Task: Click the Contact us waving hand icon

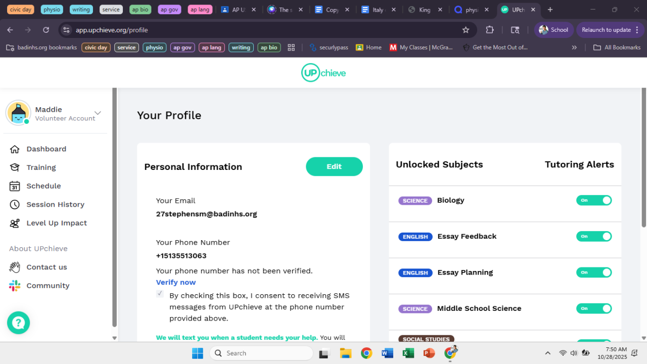Action: 15,267
